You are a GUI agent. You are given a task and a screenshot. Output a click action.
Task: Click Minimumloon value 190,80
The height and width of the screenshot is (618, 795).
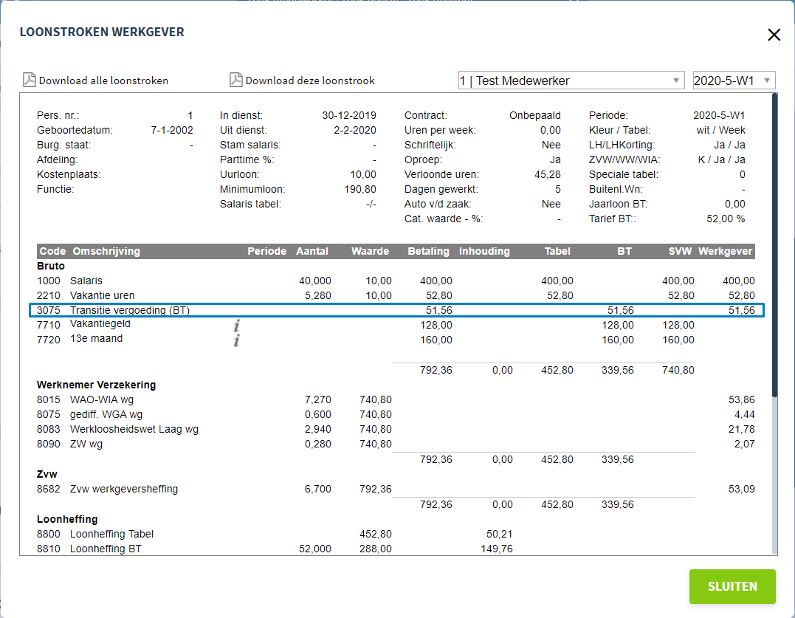(x=360, y=189)
